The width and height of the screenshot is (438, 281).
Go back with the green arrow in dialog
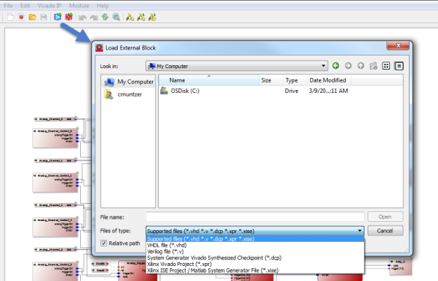[335, 66]
